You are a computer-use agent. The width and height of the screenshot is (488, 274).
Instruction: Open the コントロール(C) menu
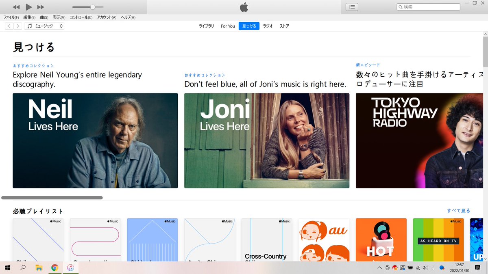click(81, 17)
